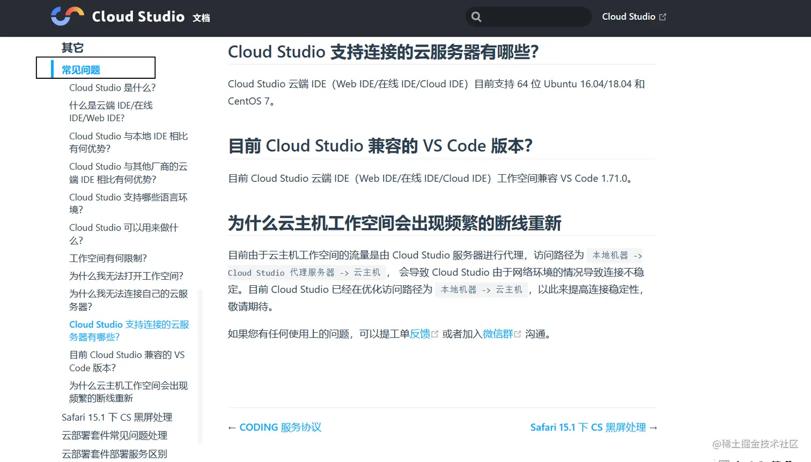Open sidebar item 工作空间有何限制?
The image size is (811, 462).
[108, 258]
